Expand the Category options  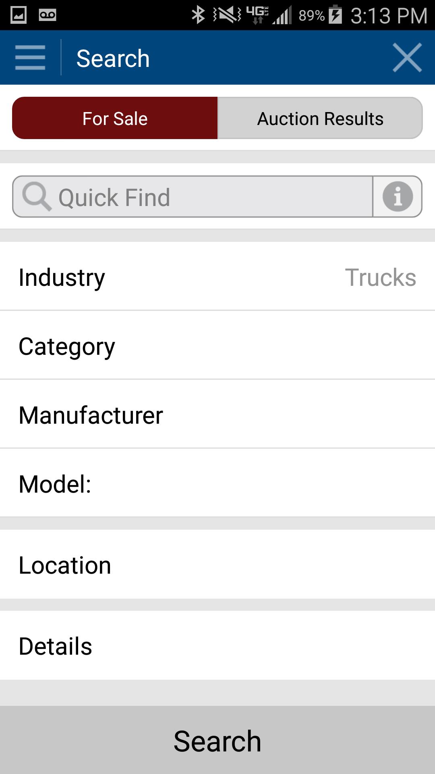click(x=217, y=346)
